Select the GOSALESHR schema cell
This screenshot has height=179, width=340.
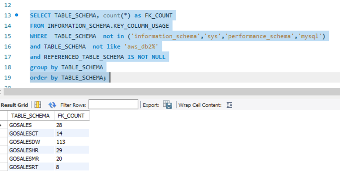point(31,150)
